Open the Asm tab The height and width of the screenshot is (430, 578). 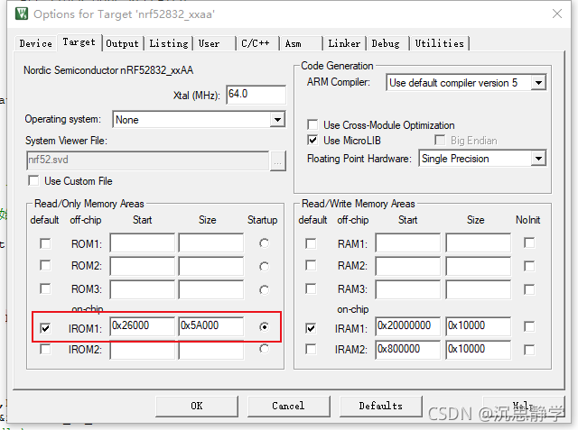point(301,43)
